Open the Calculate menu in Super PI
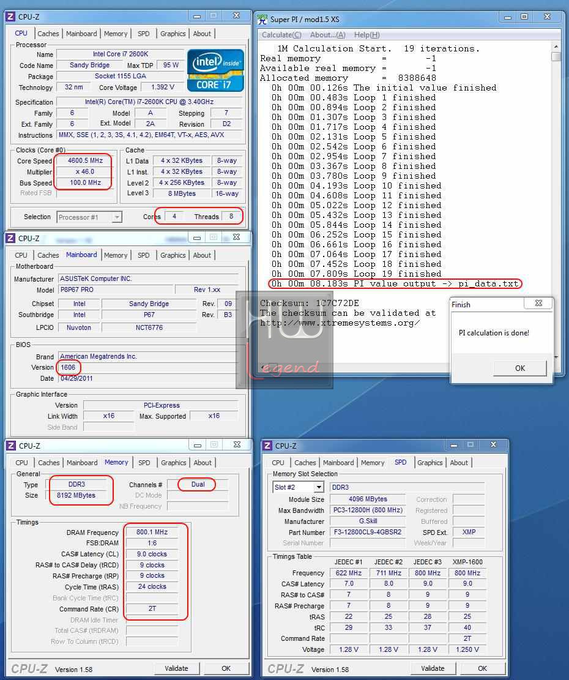The height and width of the screenshot is (680, 569). pyautogui.click(x=281, y=35)
